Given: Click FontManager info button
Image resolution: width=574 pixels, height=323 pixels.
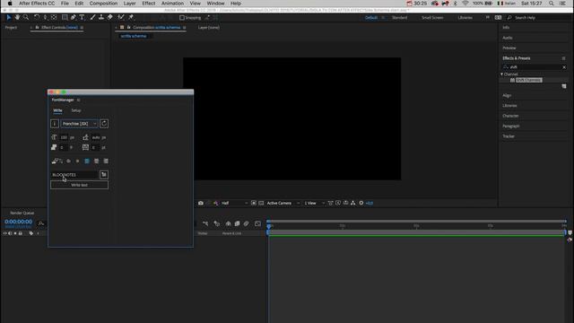Looking at the screenshot, I should point(55,124).
